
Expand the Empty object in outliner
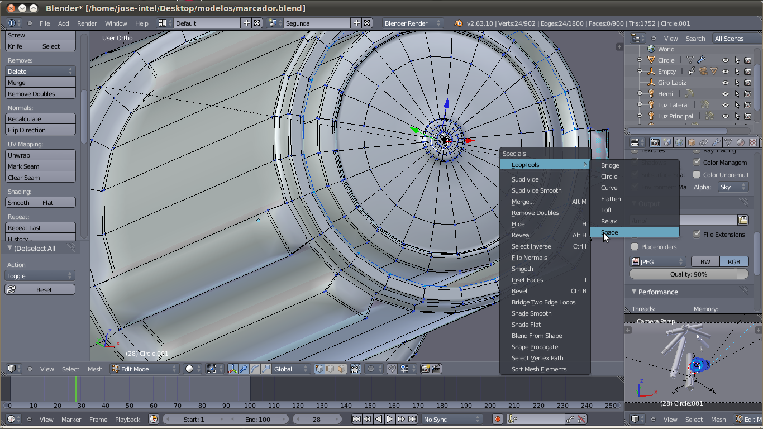(x=640, y=71)
